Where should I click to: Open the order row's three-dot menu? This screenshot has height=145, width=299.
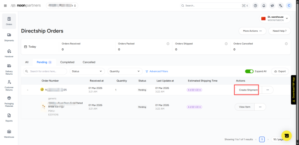point(268,90)
